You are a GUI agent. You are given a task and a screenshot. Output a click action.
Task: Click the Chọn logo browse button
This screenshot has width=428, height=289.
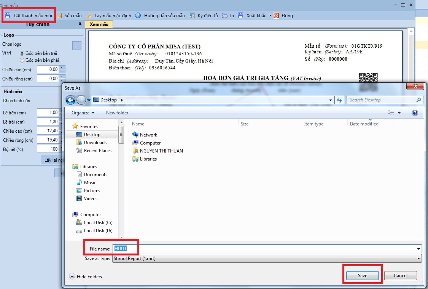pyautogui.click(x=77, y=46)
